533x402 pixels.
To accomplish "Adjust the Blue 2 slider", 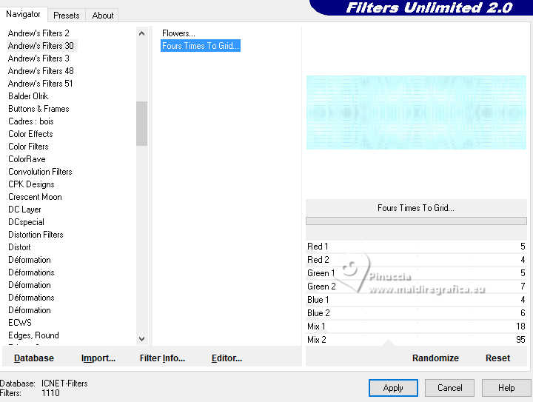I will coord(416,313).
